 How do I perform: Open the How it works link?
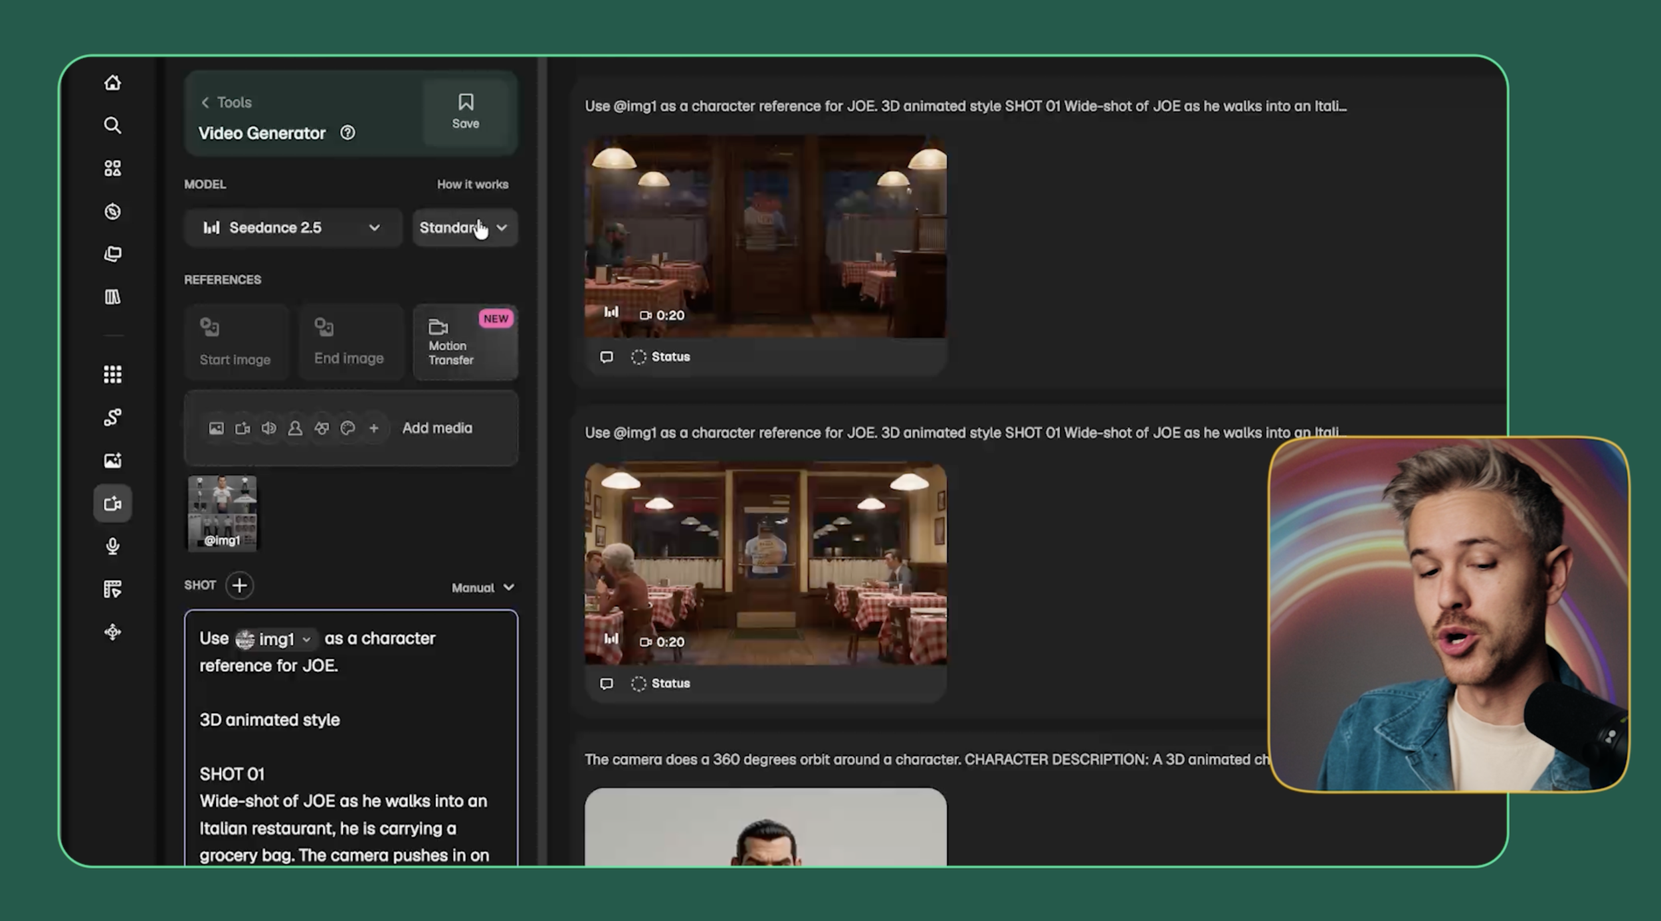coord(472,184)
